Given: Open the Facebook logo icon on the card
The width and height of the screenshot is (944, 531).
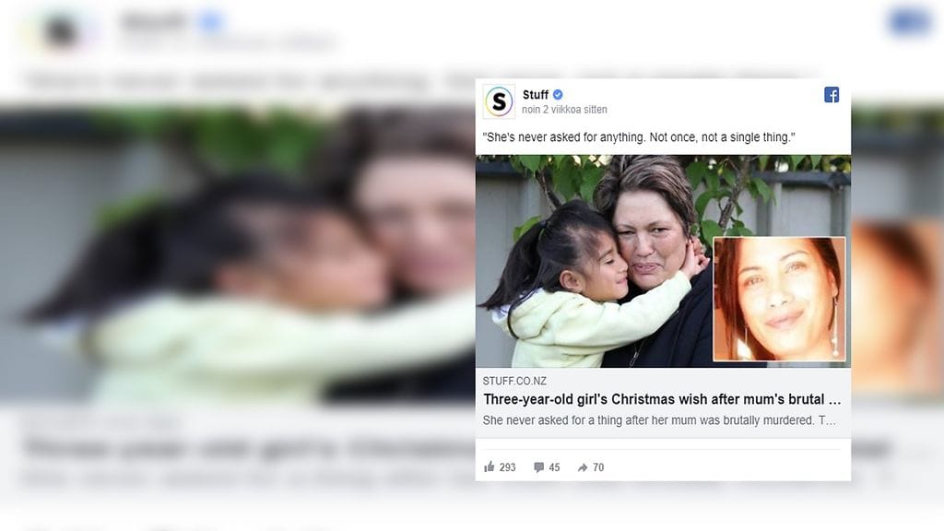Looking at the screenshot, I should tap(832, 95).
